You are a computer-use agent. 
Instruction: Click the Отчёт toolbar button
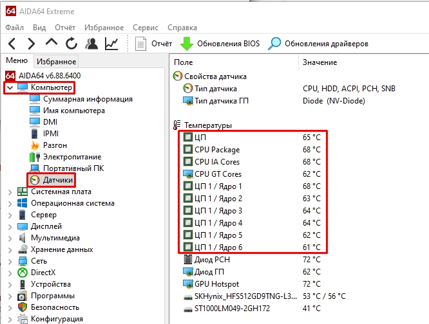[x=154, y=44]
